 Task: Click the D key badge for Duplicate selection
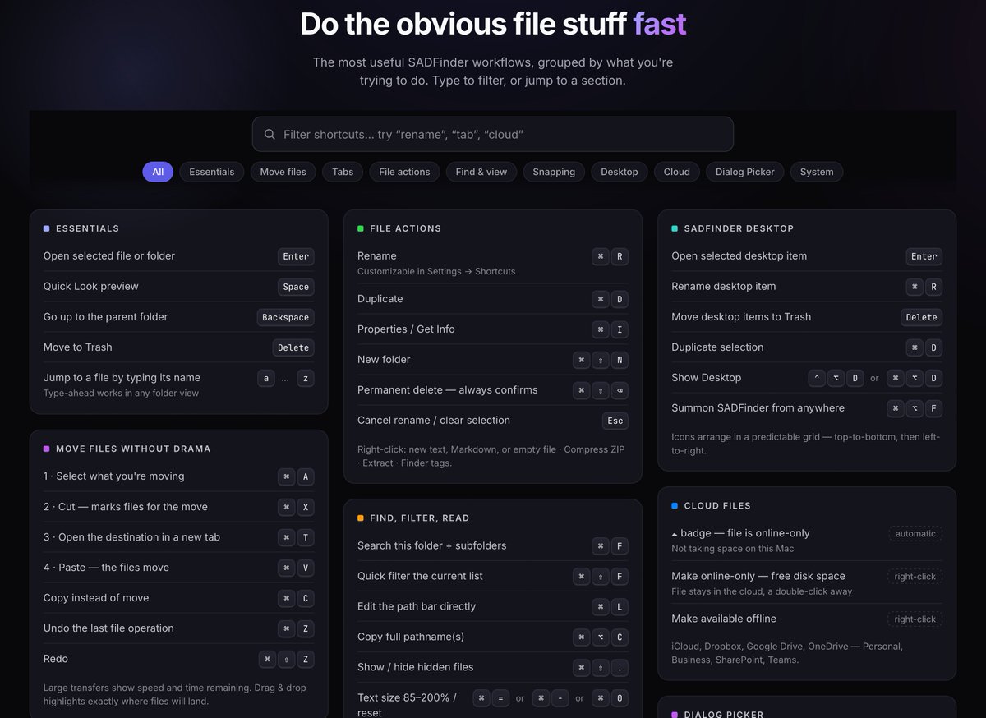(x=933, y=347)
